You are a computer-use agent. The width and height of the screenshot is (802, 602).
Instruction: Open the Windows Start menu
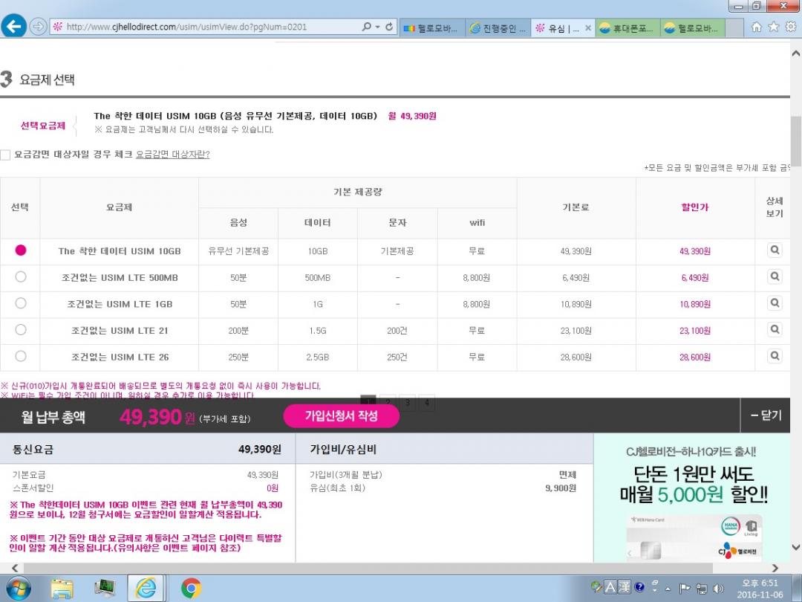coord(18,588)
